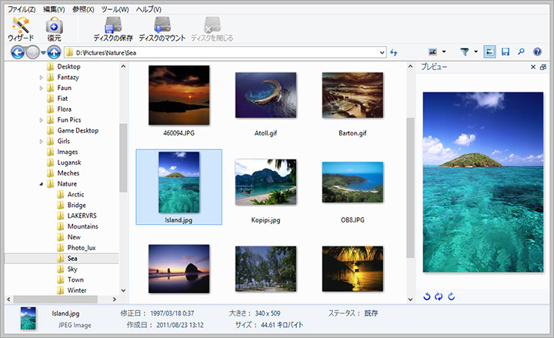554x338 pixels.
Task: Click the 44.61 キロバイト size text
Action: point(282,325)
